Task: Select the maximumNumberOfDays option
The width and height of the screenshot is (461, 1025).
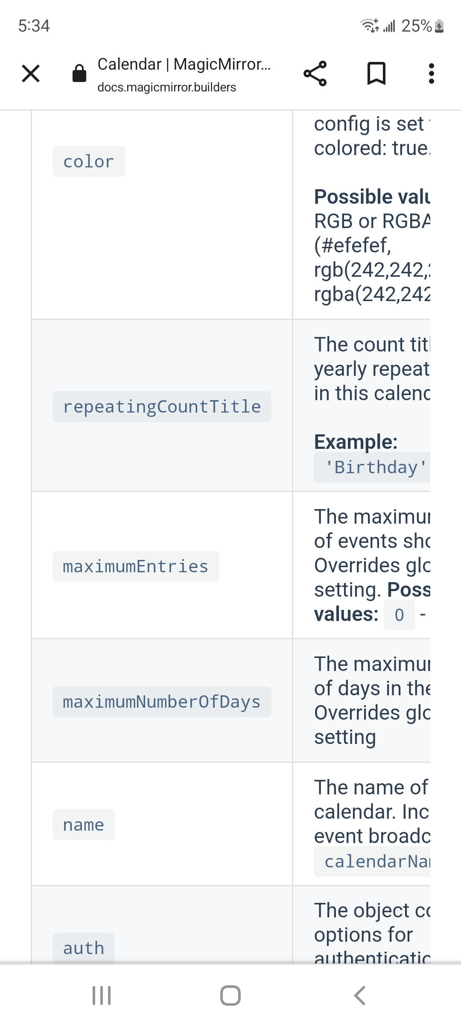Action: (162, 701)
